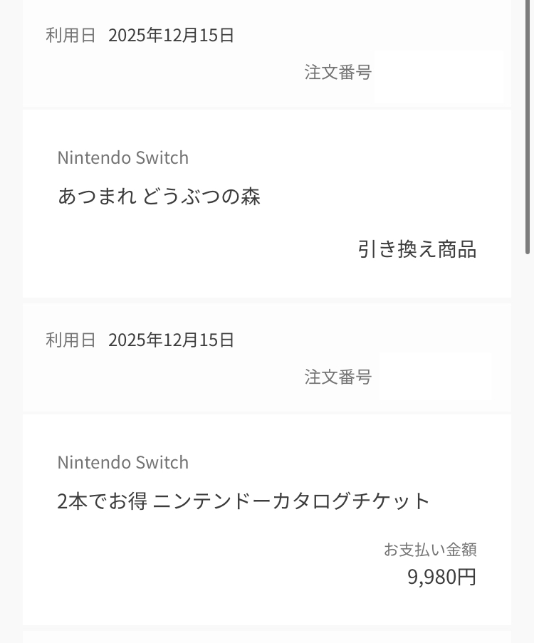The image size is (534, 643).
Task: Click the 2025年12月15日 date above カタログチケット
Action: coord(171,340)
